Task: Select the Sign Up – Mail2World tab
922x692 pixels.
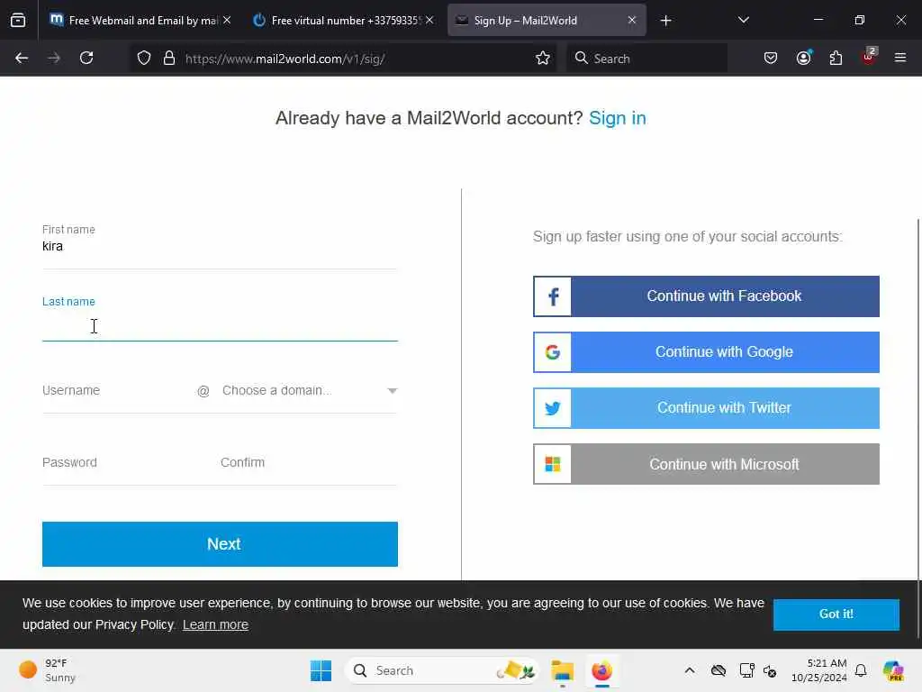Action: pyautogui.click(x=547, y=20)
